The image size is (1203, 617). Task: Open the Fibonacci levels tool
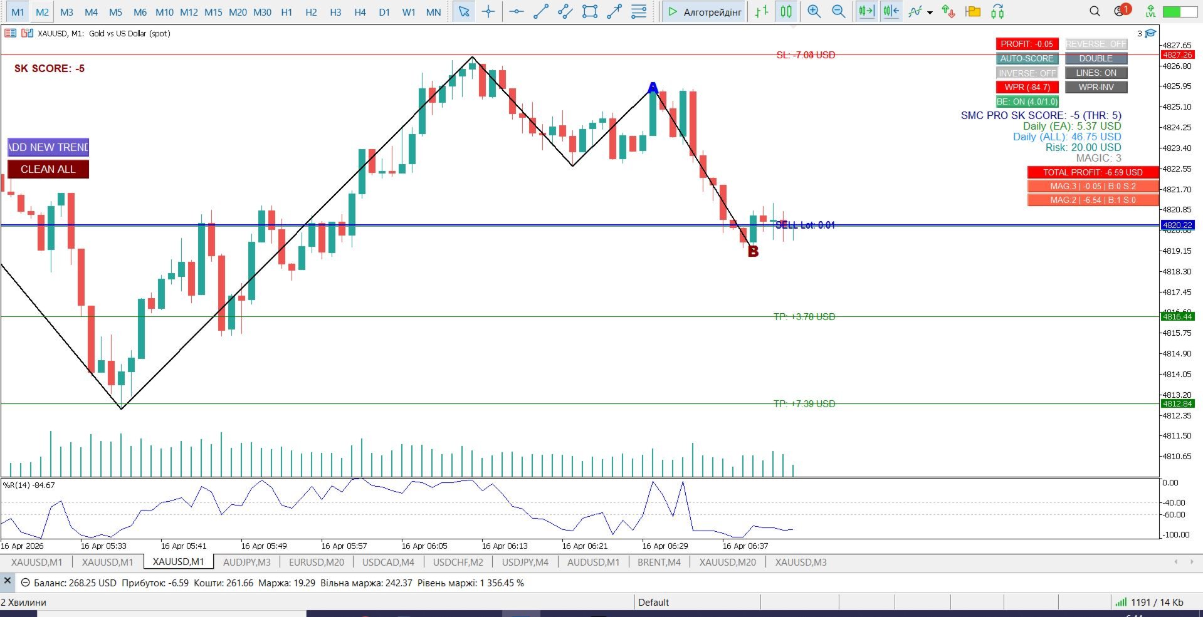639,11
